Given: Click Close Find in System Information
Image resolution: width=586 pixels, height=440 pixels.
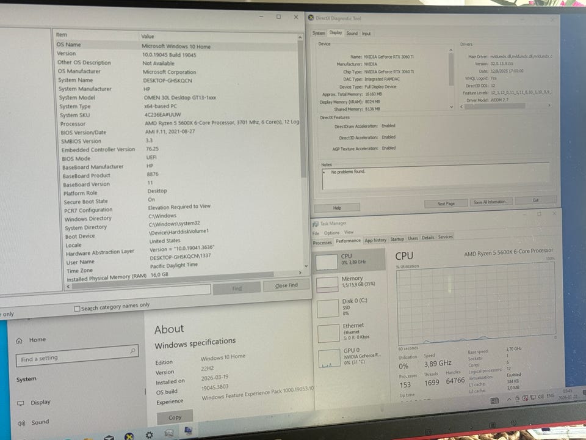Looking at the screenshot, I should [x=286, y=285].
